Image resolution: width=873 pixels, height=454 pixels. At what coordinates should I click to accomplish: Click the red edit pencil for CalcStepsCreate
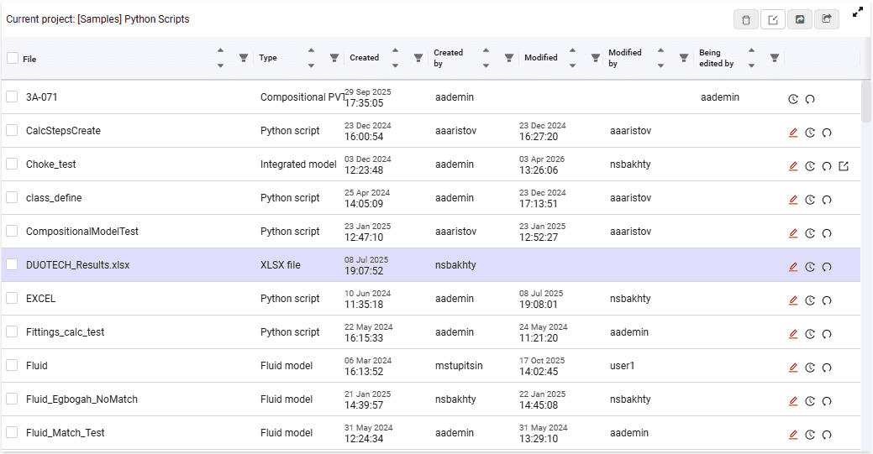coord(793,133)
